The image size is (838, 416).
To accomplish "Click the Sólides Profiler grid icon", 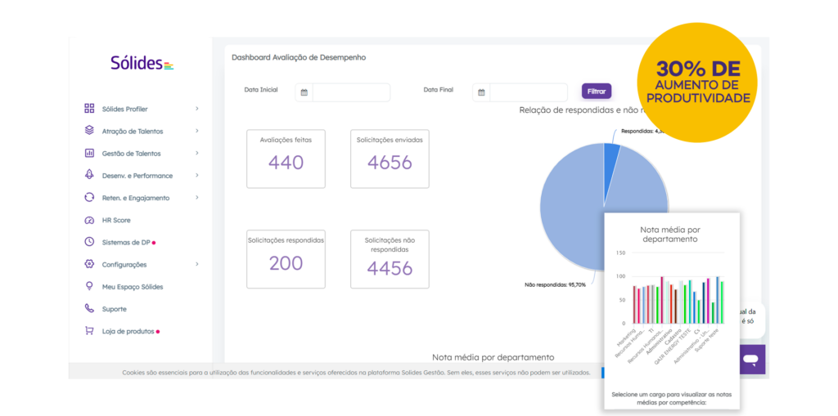I will [89, 109].
